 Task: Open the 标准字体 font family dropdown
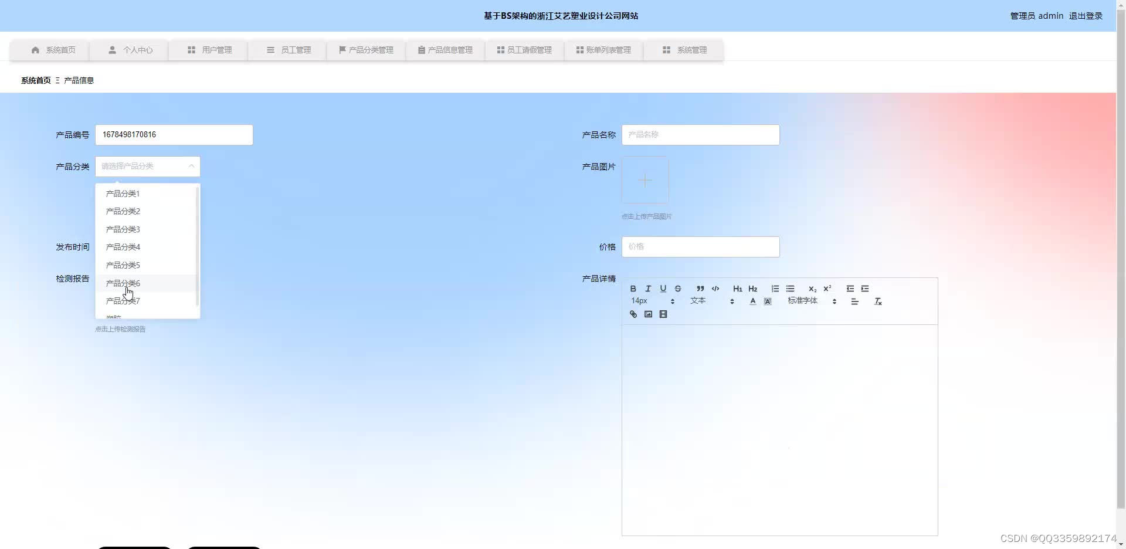[x=812, y=301]
